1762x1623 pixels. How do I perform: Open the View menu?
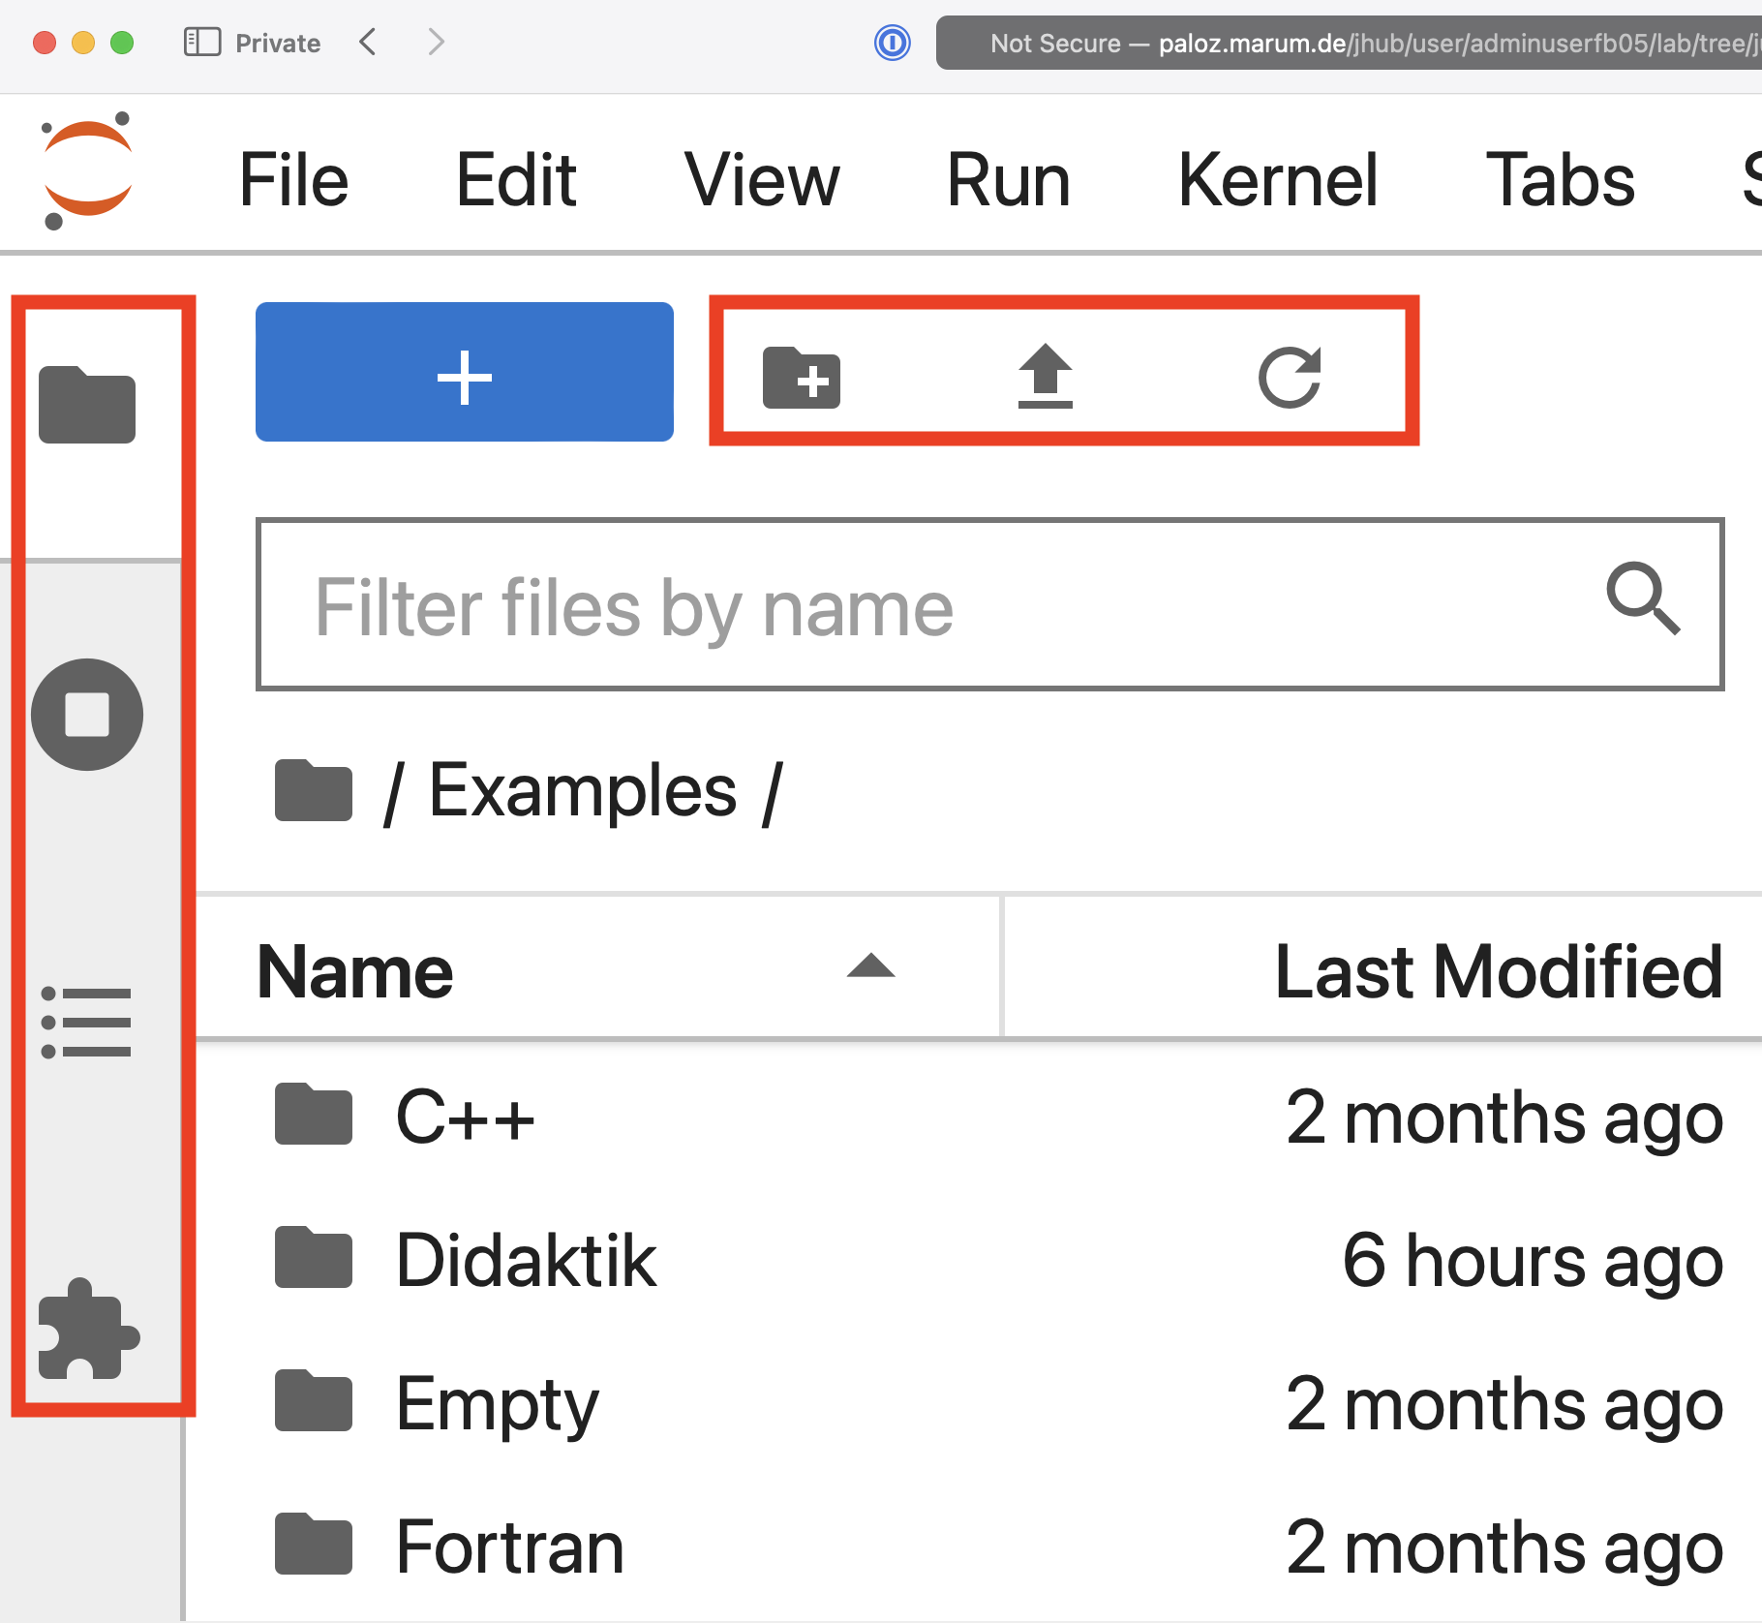(x=762, y=179)
